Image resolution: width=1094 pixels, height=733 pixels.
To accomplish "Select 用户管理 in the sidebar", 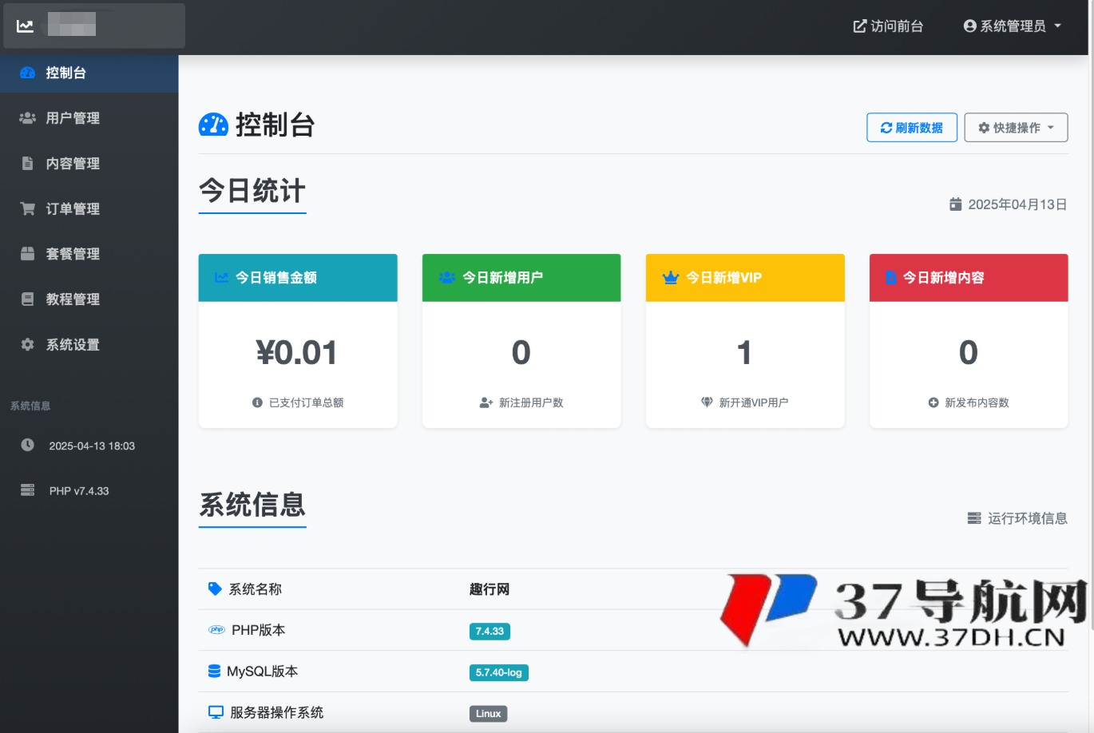I will pyautogui.click(x=77, y=117).
